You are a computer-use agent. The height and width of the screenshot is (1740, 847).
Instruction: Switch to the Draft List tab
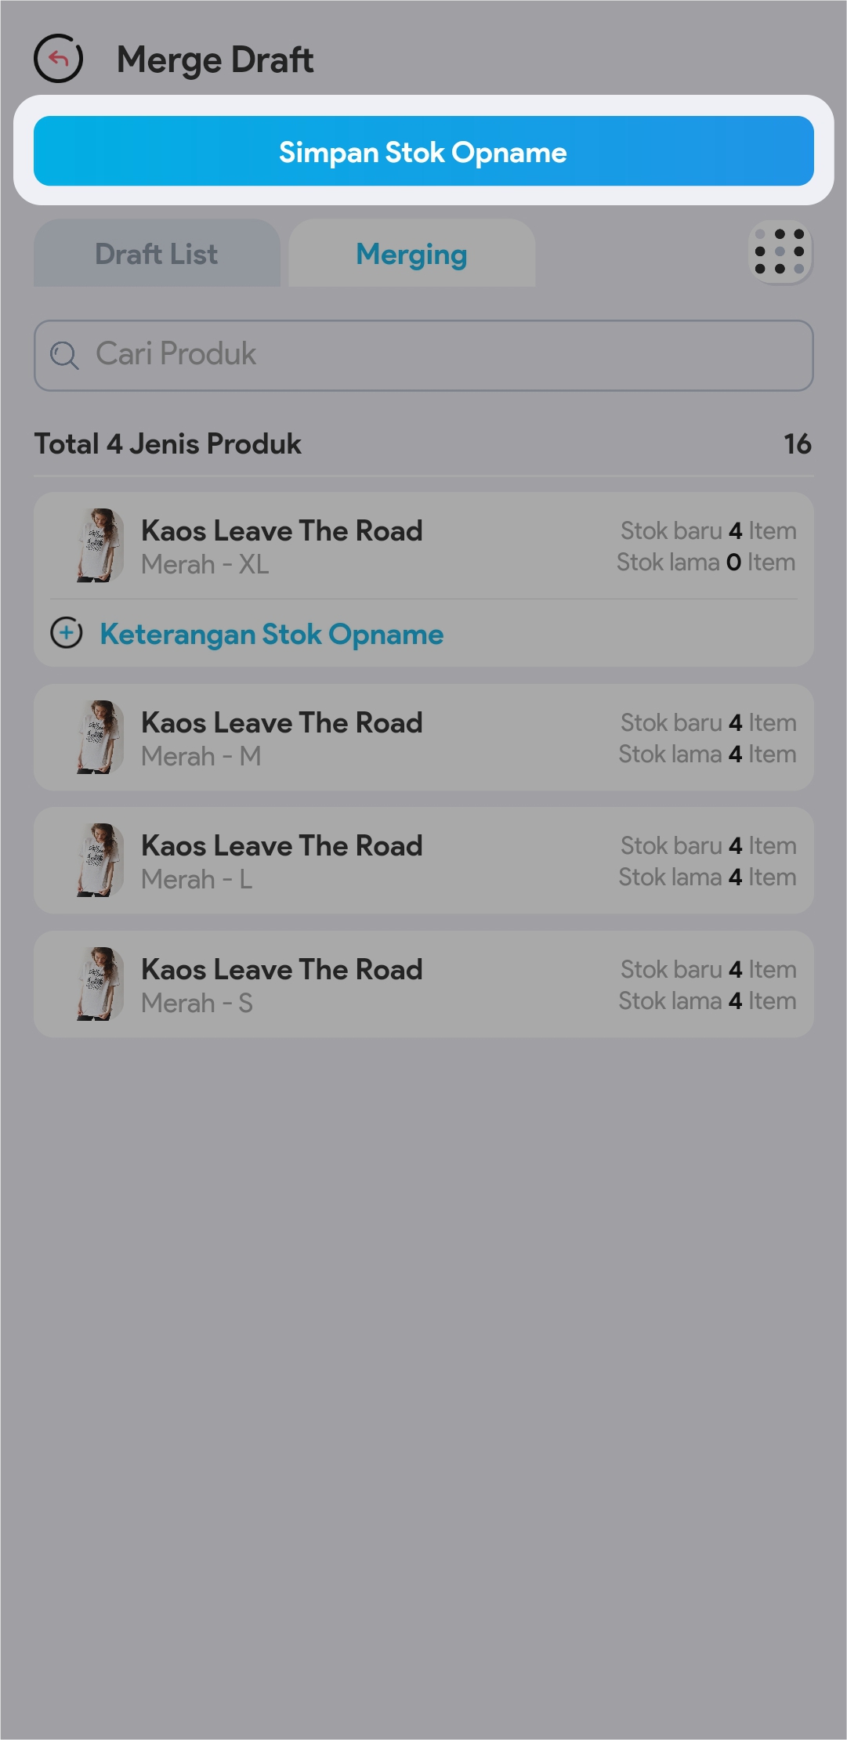click(x=157, y=254)
